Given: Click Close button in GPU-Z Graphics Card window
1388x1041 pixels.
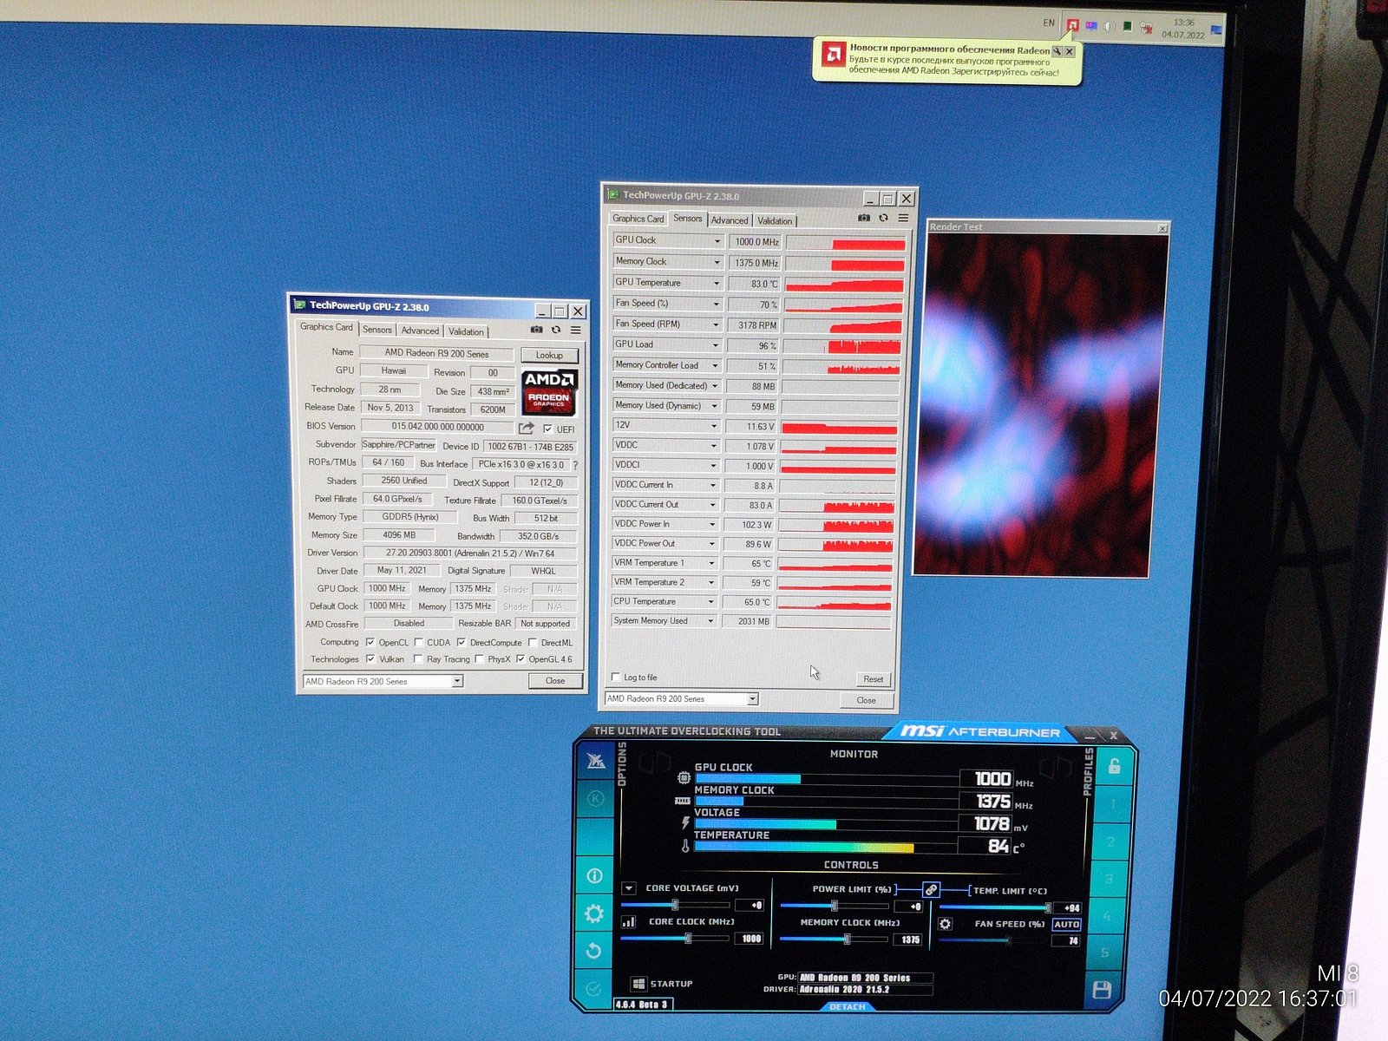Looking at the screenshot, I should click(x=555, y=681).
